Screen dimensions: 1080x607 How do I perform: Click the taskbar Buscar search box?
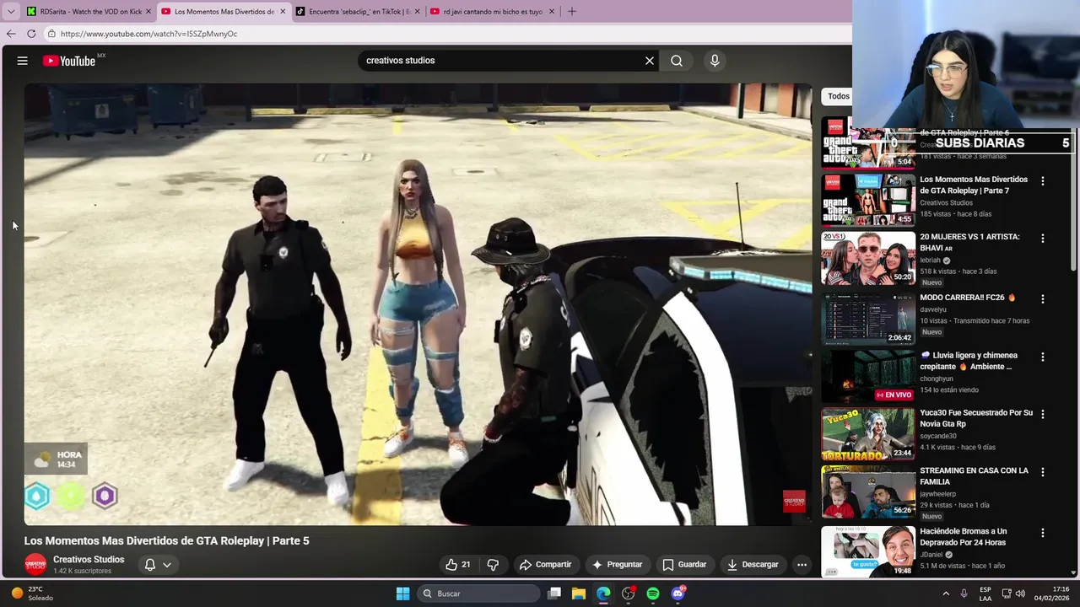tap(478, 594)
